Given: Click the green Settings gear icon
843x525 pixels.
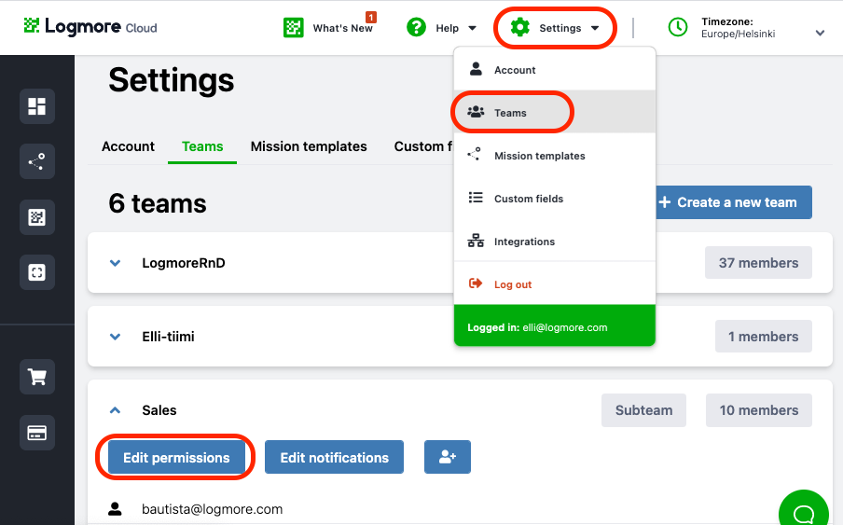Looking at the screenshot, I should click(x=520, y=27).
